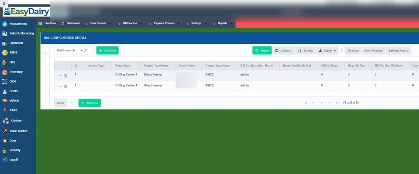Expand the Quick search dropdown arrow
The width and height of the screenshot is (419, 174).
pos(82,50)
